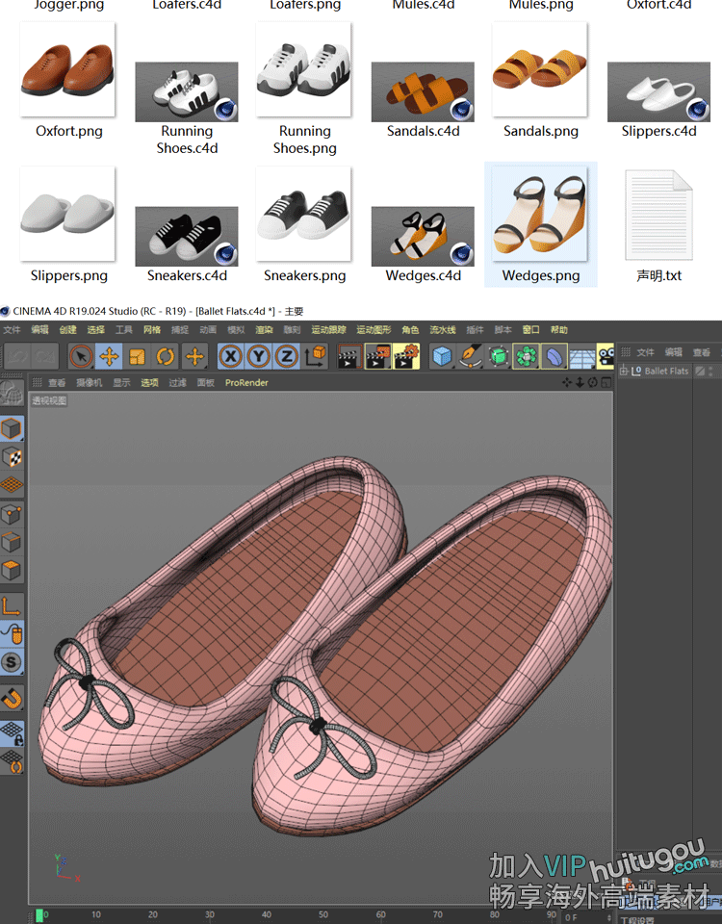This screenshot has width=722, height=924.
Task: Open the 过滤 (Filter) viewport dropdown
Action: (x=177, y=382)
